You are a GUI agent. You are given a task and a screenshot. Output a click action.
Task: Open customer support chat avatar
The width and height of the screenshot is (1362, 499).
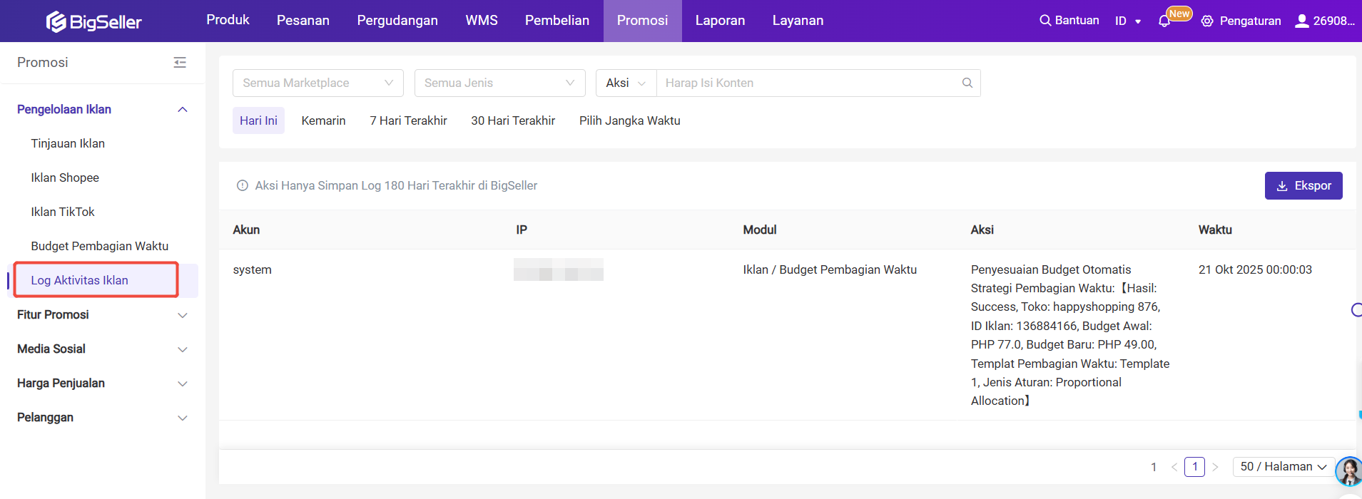point(1348,471)
